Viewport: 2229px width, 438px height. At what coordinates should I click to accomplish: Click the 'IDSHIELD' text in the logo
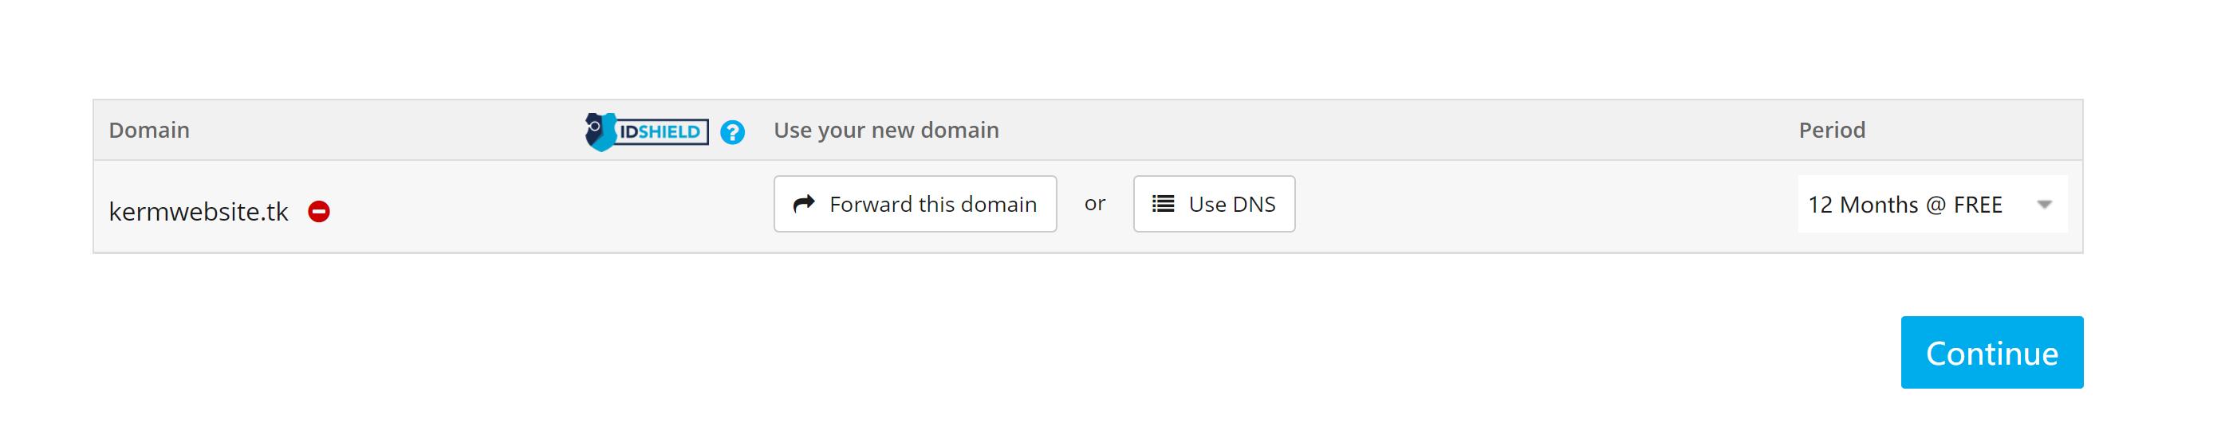(661, 132)
